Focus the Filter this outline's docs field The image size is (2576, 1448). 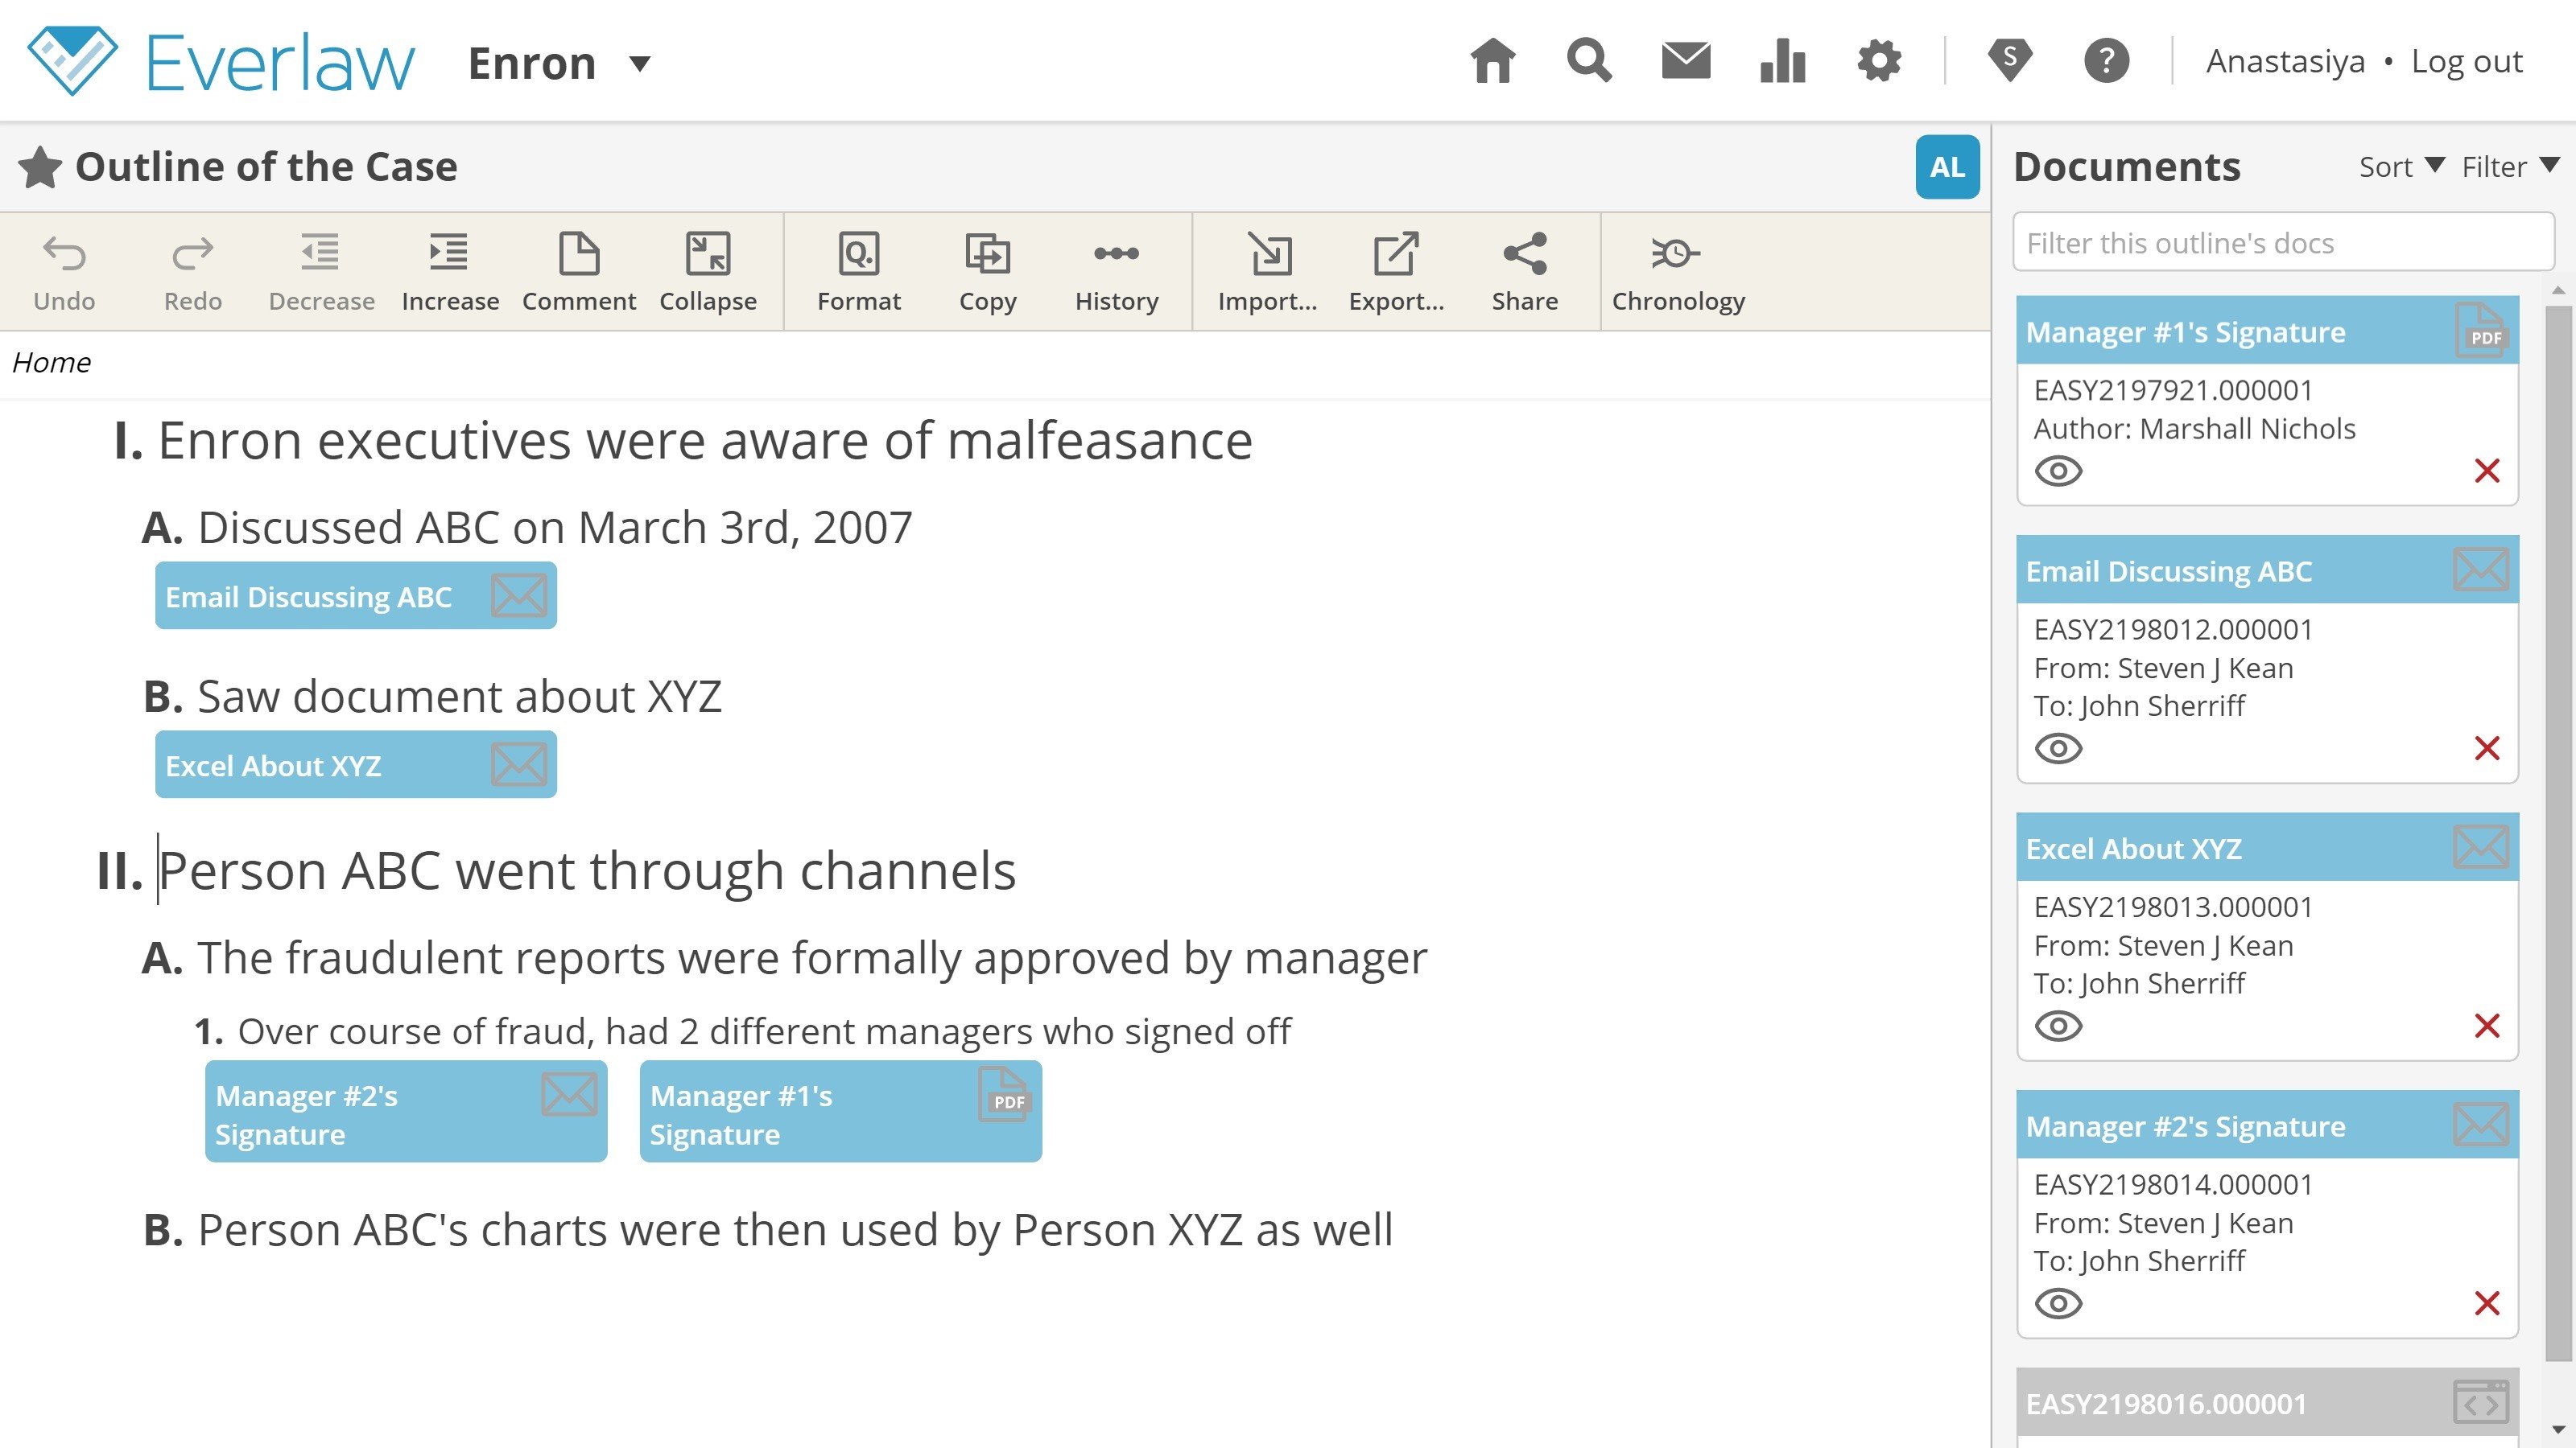pos(2283,242)
